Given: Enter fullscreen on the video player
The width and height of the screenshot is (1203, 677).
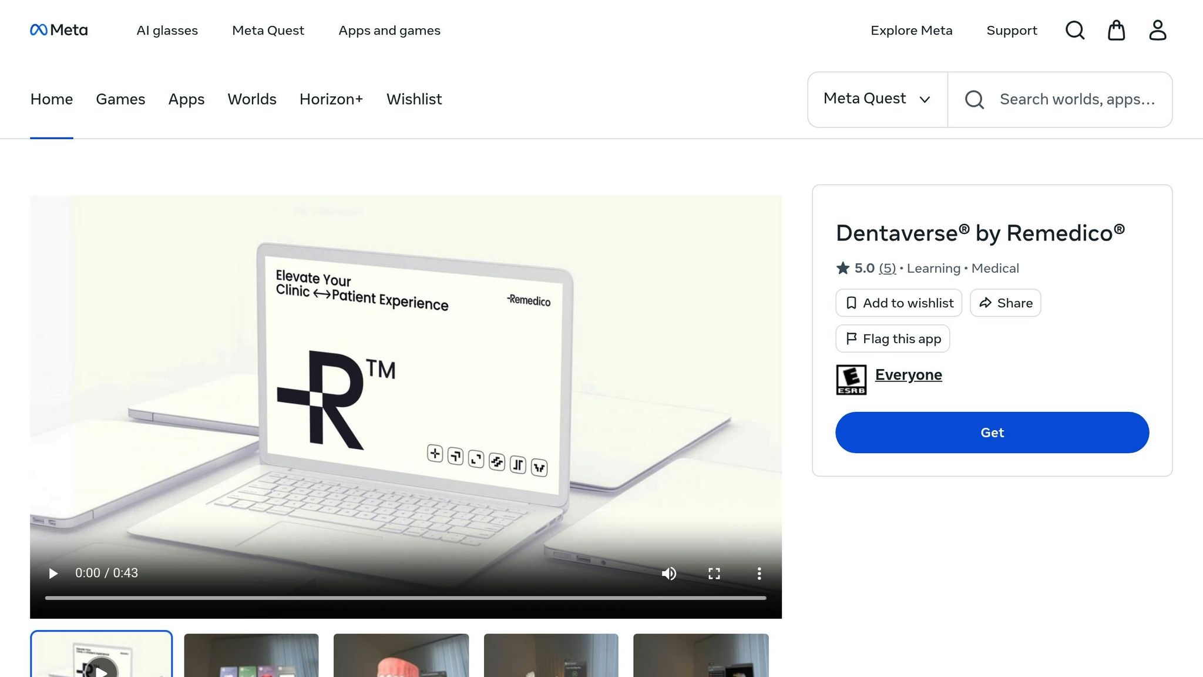Looking at the screenshot, I should point(714,574).
